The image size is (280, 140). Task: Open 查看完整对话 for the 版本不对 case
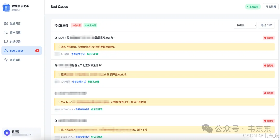[x=82, y=137]
